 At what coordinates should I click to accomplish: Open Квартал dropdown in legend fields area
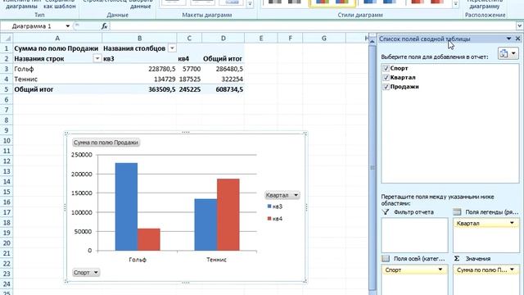coord(512,223)
